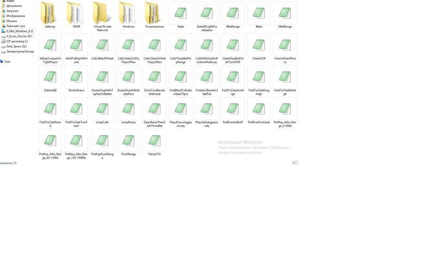Select the PushRange file
Image resolution: width=427 pixels, height=259 pixels.
point(128,143)
